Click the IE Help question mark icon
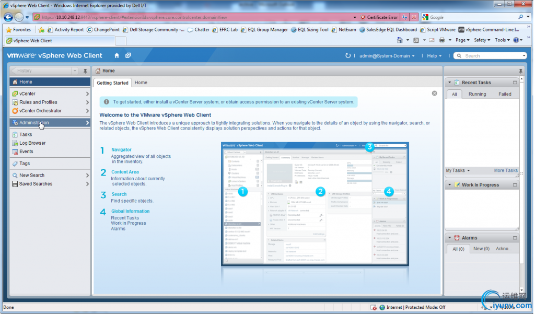The image size is (535, 314). coord(516,40)
